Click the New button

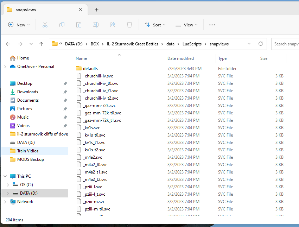click(19, 25)
